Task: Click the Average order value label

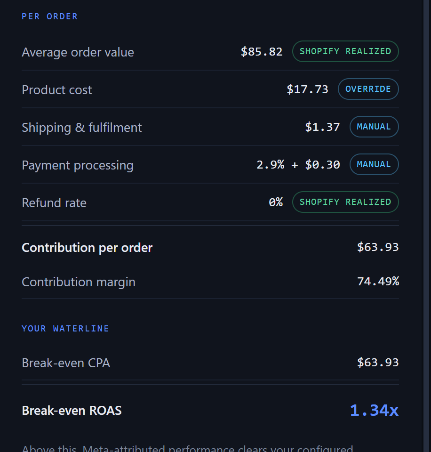Action: pyautogui.click(x=78, y=52)
